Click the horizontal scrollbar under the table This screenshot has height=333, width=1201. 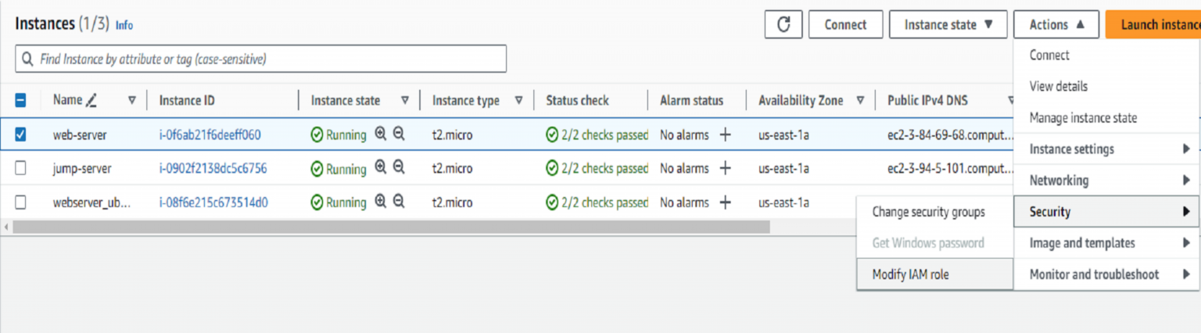(391, 227)
